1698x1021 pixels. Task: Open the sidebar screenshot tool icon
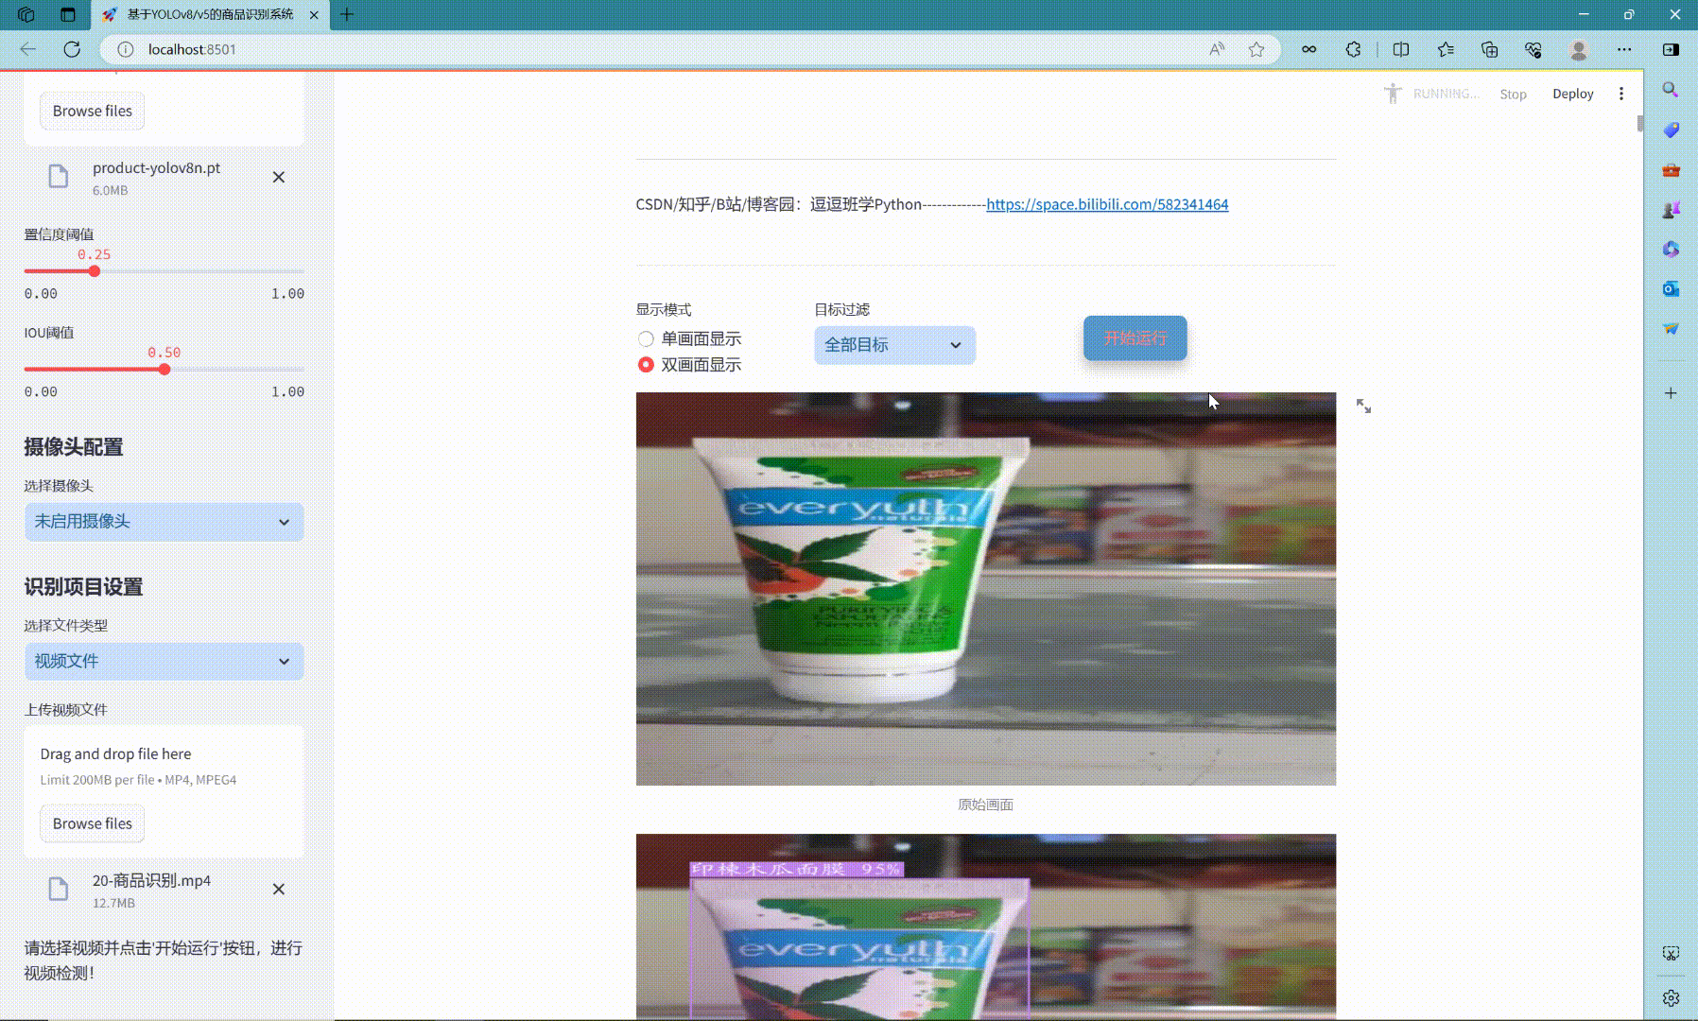pyautogui.click(x=1671, y=954)
